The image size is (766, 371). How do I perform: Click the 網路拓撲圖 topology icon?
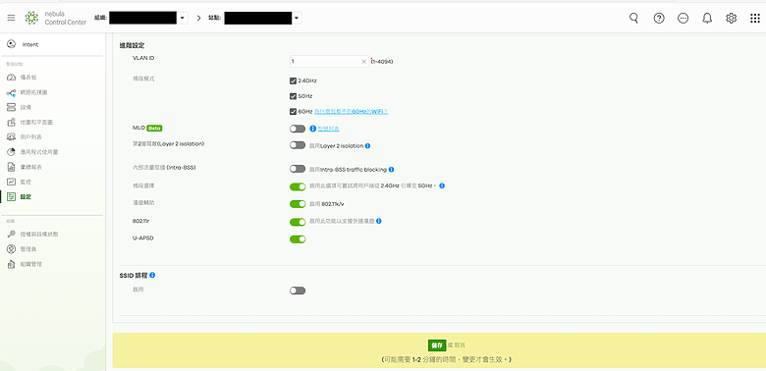tap(11, 92)
